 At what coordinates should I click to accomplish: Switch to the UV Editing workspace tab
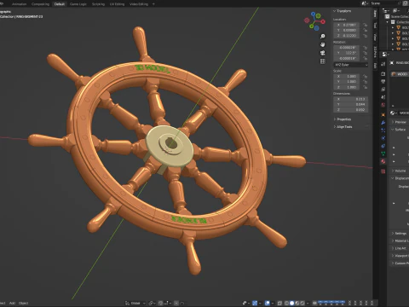pyautogui.click(x=117, y=4)
